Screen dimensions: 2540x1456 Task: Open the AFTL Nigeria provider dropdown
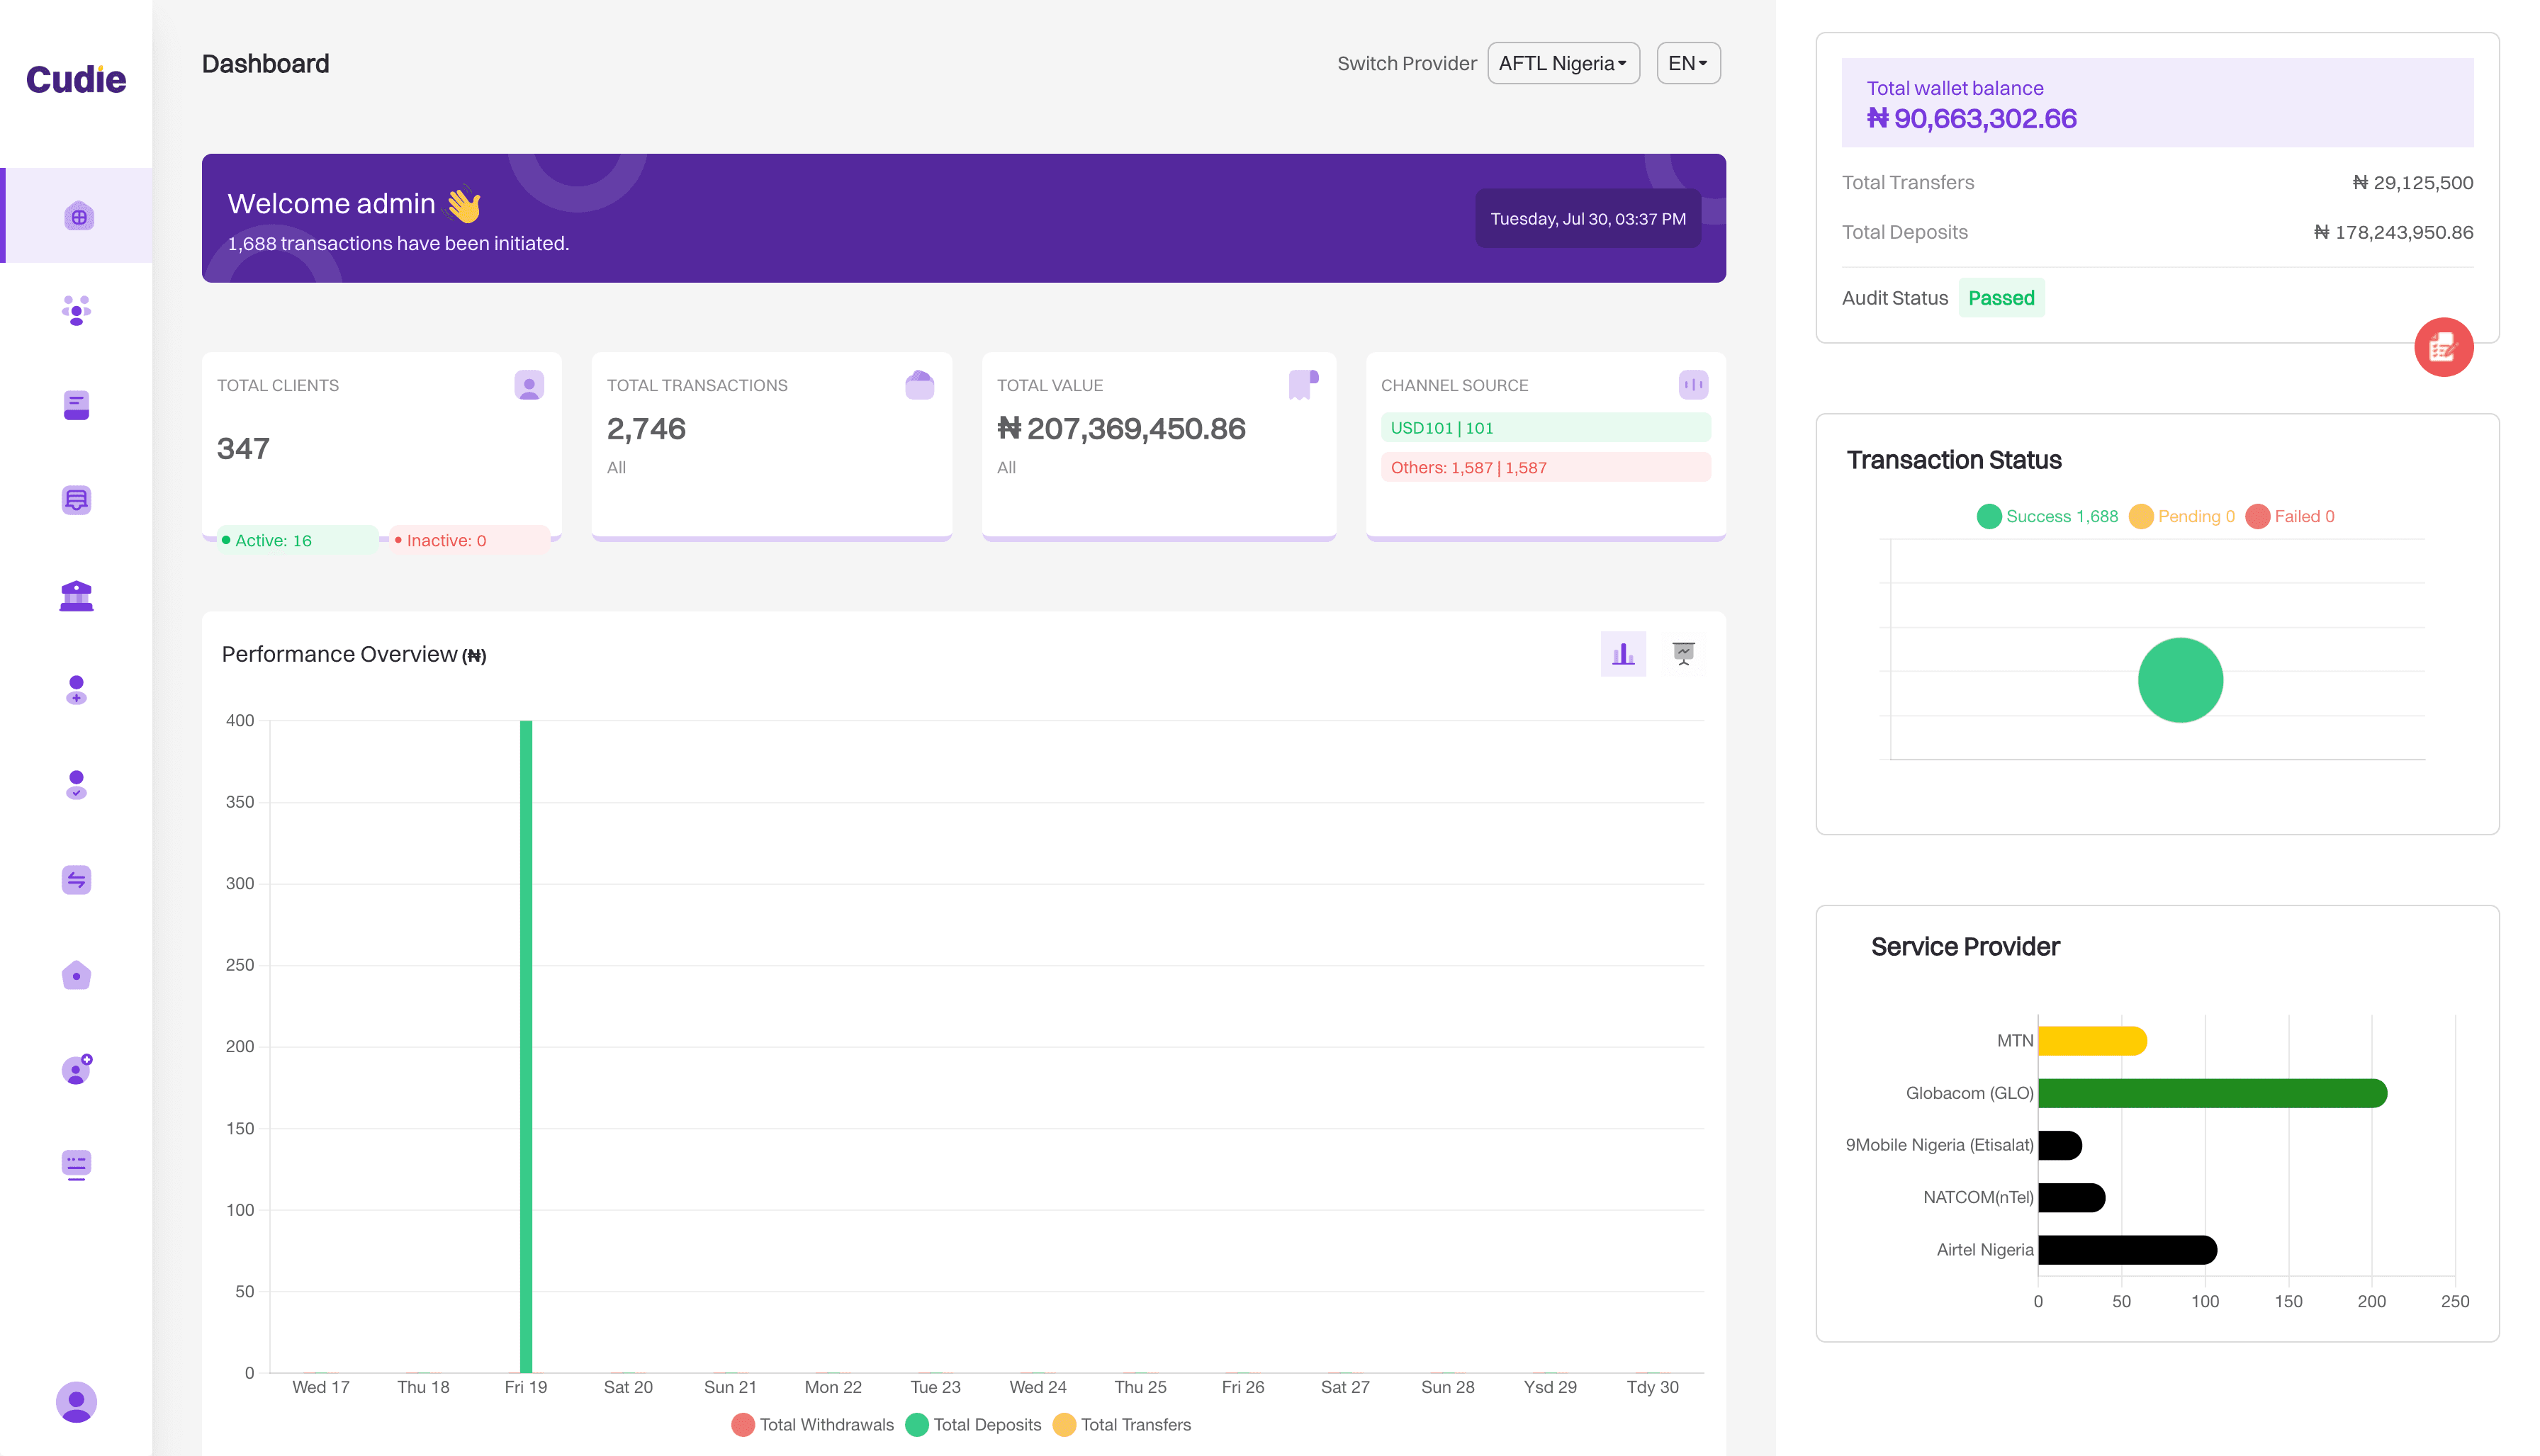(1562, 63)
